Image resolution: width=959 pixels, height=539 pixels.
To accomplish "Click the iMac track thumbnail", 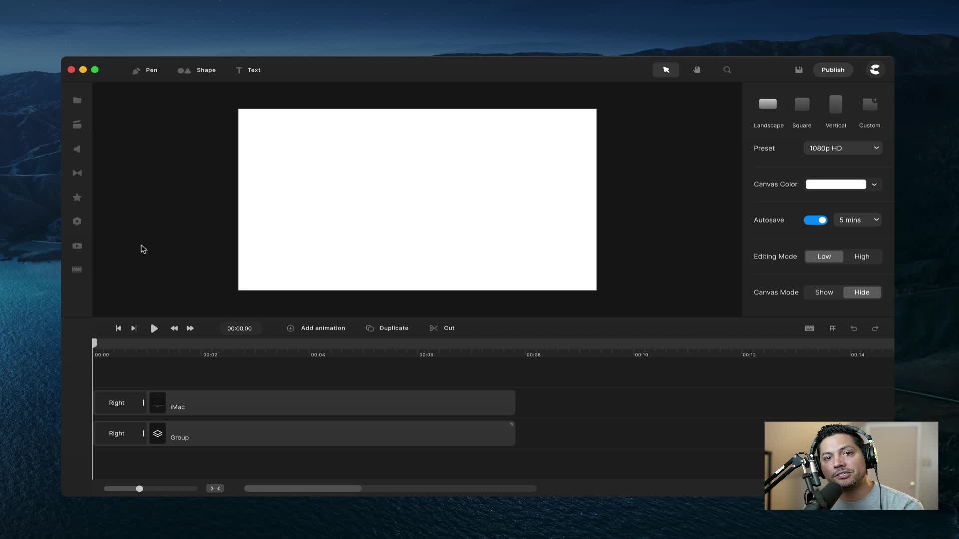I will pyautogui.click(x=158, y=403).
